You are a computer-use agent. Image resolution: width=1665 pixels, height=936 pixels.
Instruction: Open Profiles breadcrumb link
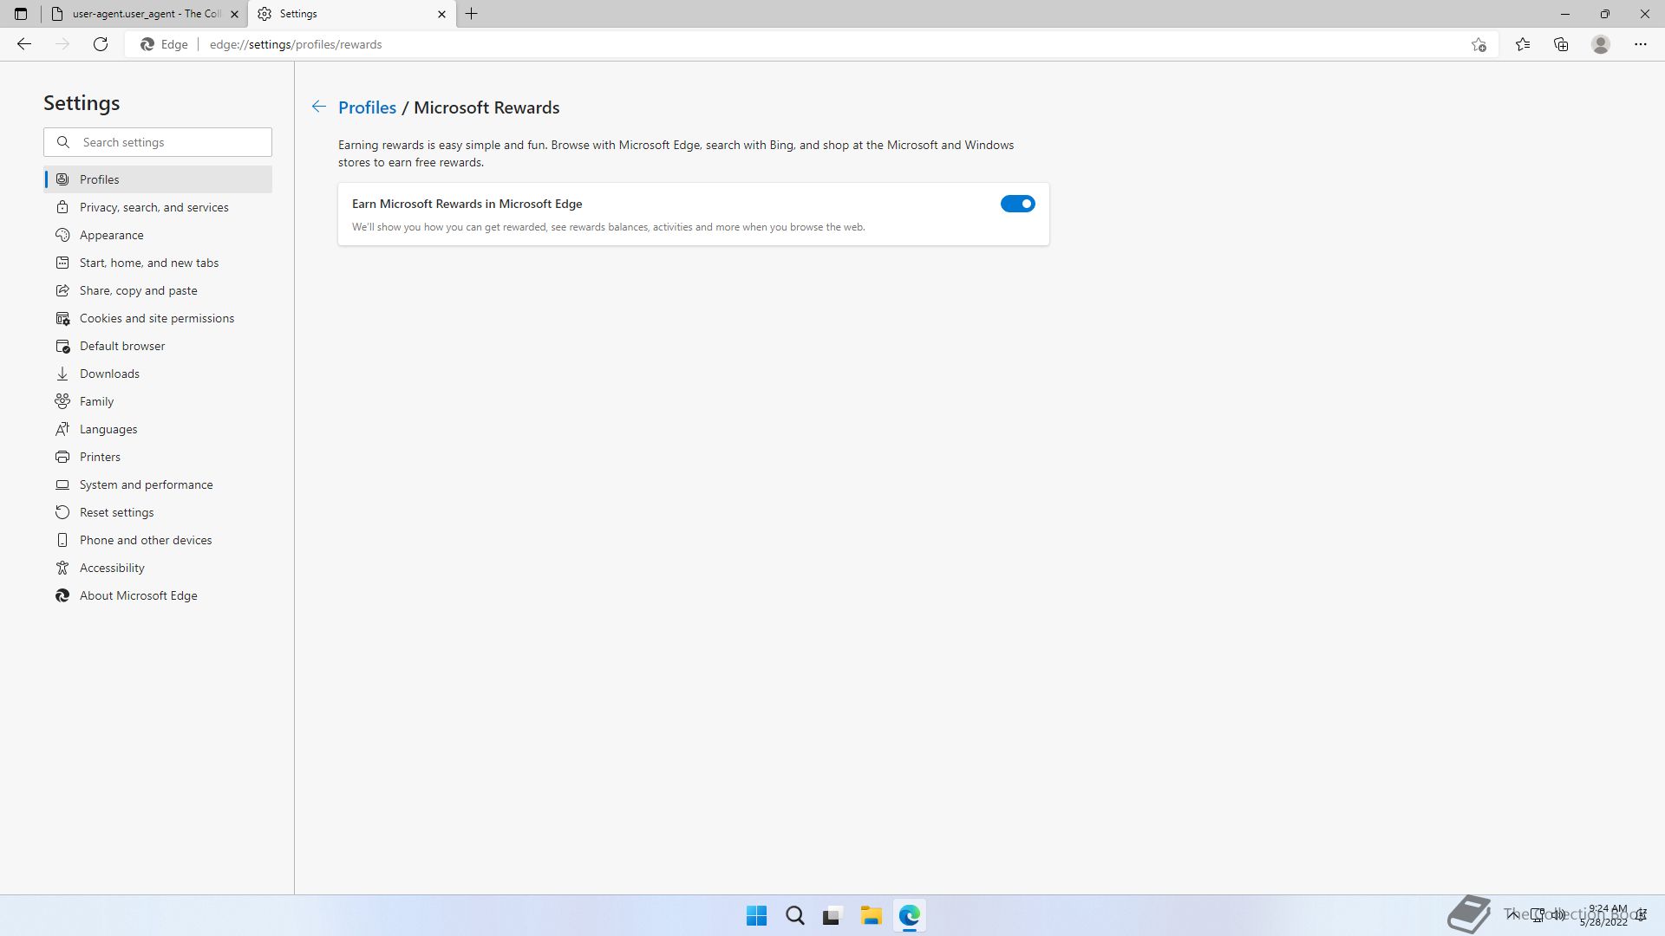[x=367, y=107]
